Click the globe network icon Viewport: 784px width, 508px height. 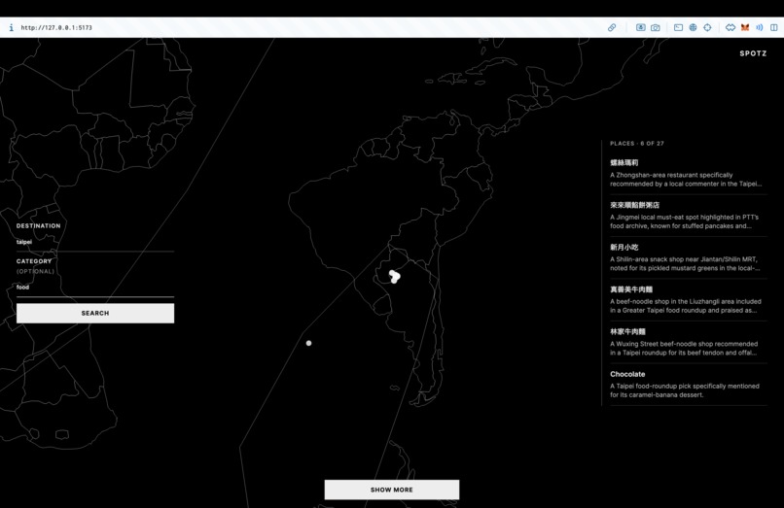tap(693, 27)
